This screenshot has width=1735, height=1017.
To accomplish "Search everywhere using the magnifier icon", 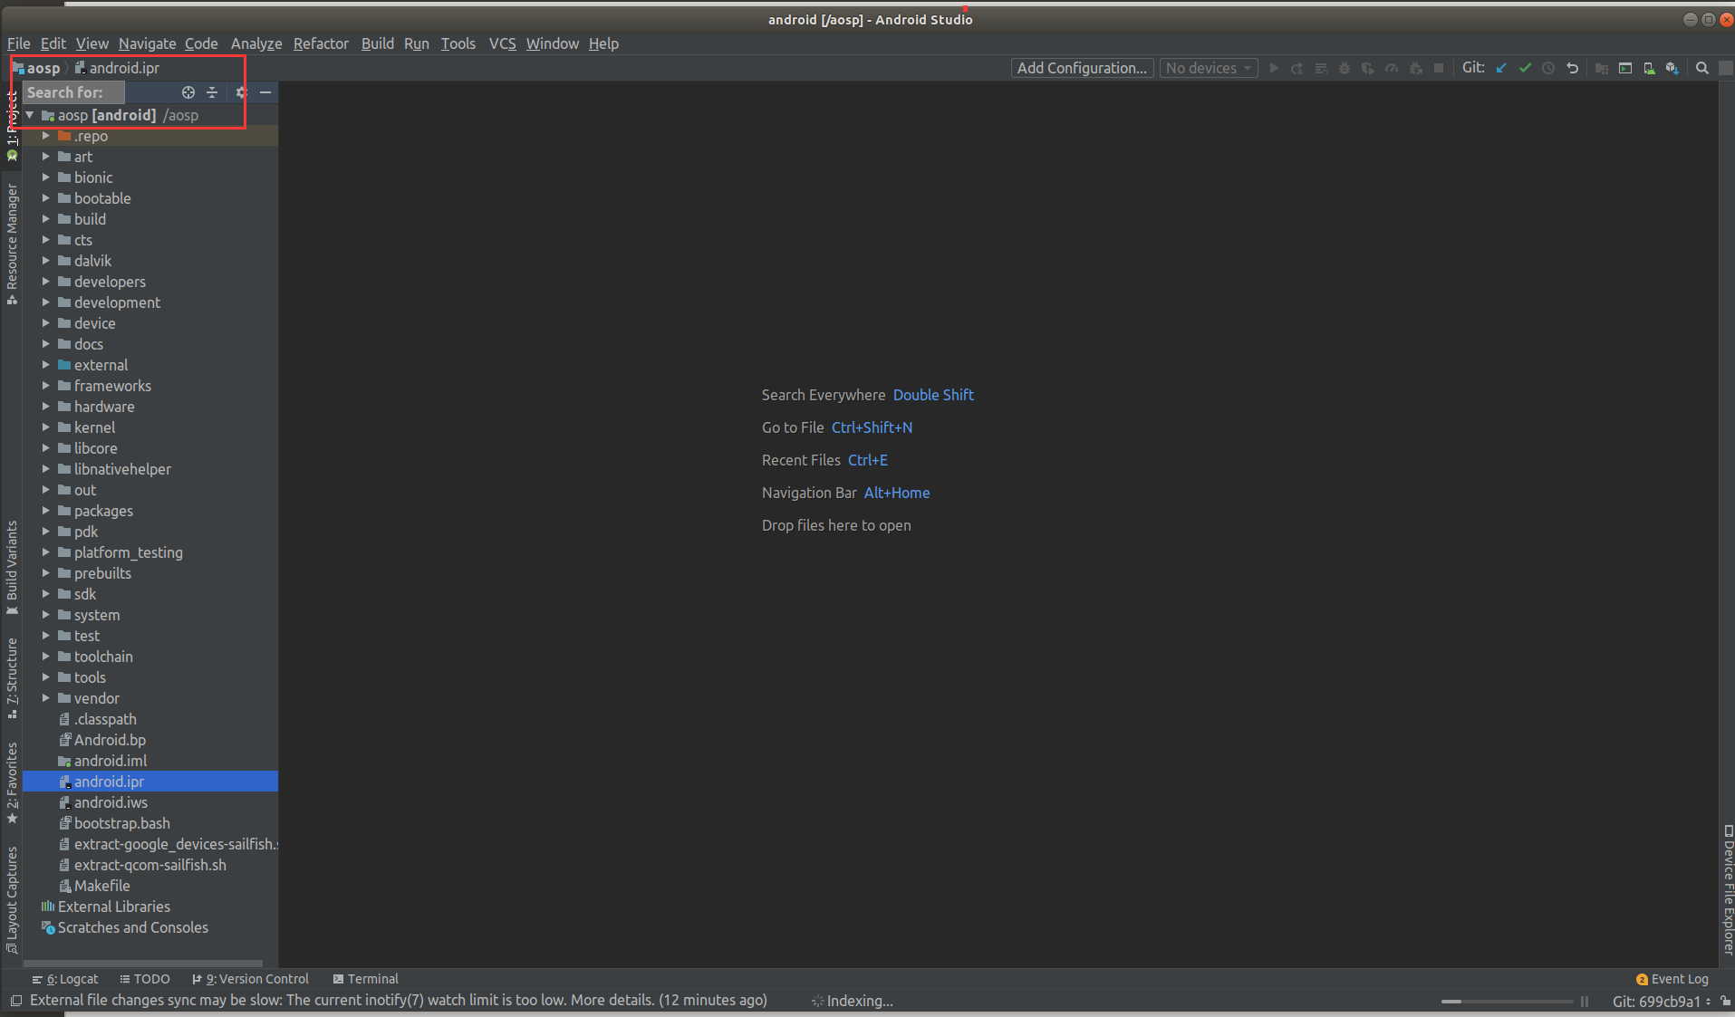I will [1702, 68].
